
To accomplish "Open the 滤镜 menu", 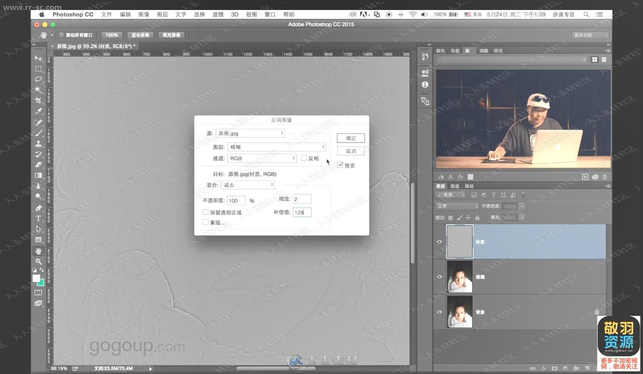I will tap(218, 14).
